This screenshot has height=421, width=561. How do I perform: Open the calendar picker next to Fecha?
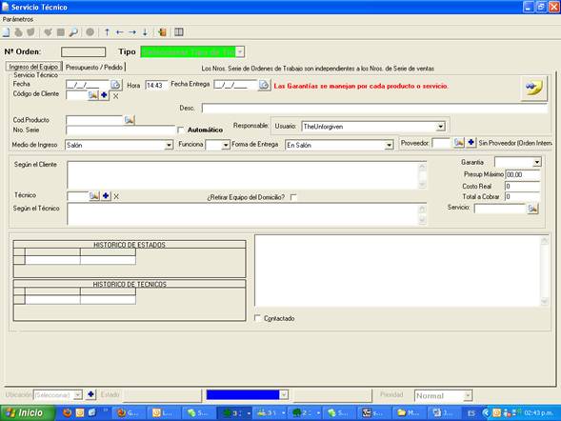(x=115, y=85)
